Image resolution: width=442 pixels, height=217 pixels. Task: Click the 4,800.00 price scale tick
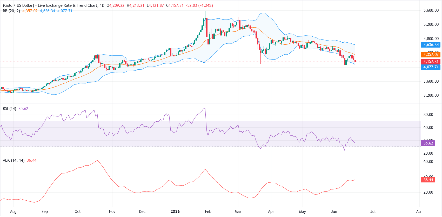tap(431, 39)
